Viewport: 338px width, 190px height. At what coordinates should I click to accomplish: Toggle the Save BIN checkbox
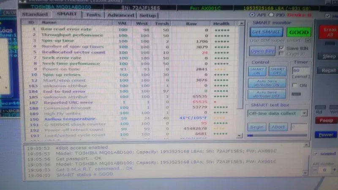[x=281, y=48]
